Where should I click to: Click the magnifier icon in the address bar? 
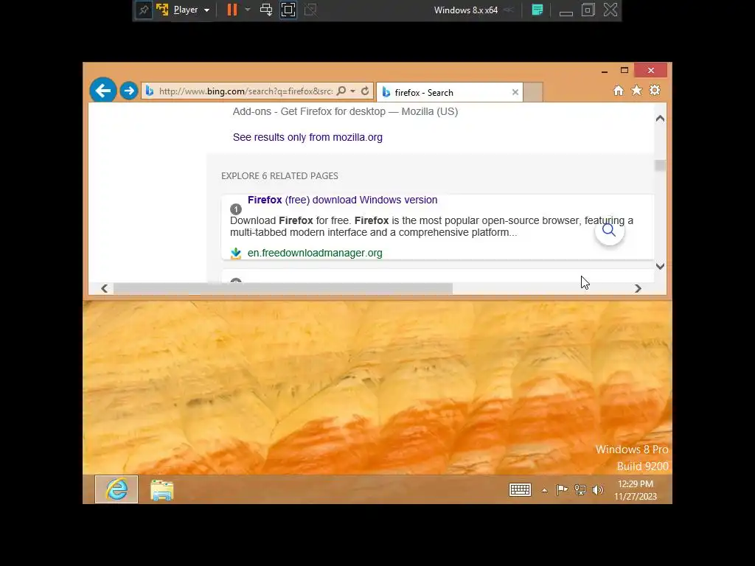tap(341, 91)
